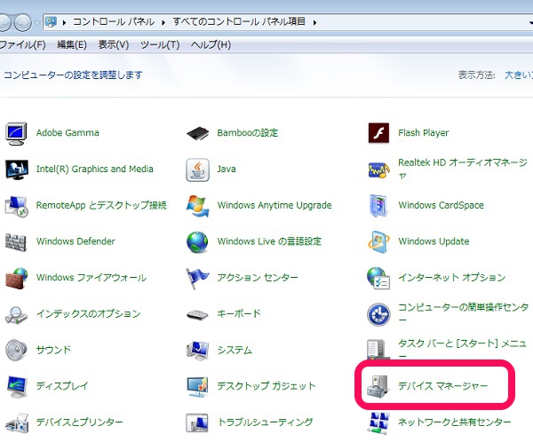Open the デバイス マネージャー link

tap(443, 386)
